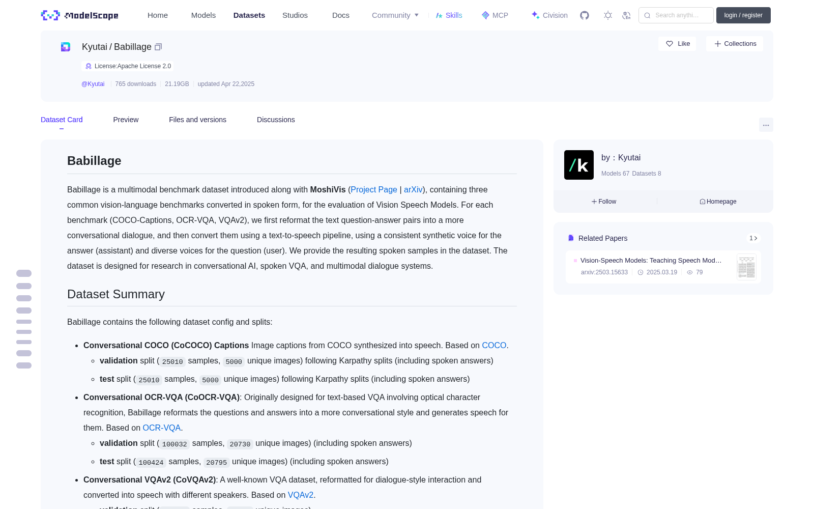Click the related paper thumbnail image

[746, 267]
